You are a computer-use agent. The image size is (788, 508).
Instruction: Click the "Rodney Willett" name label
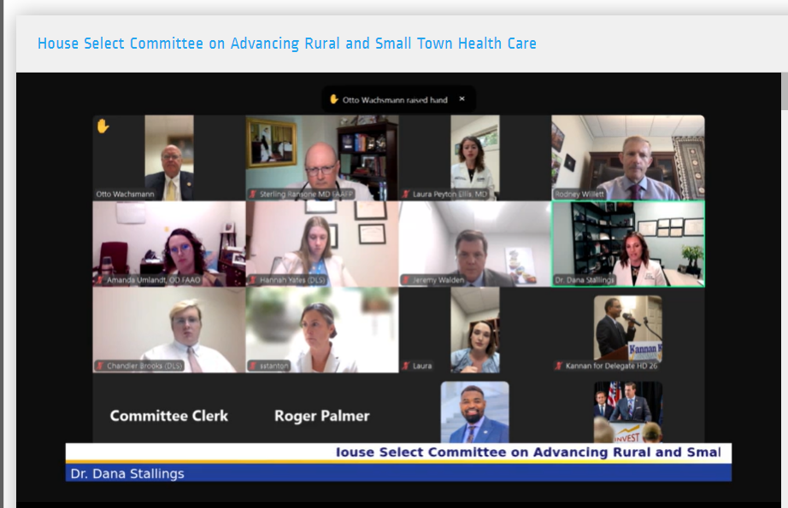(x=579, y=195)
